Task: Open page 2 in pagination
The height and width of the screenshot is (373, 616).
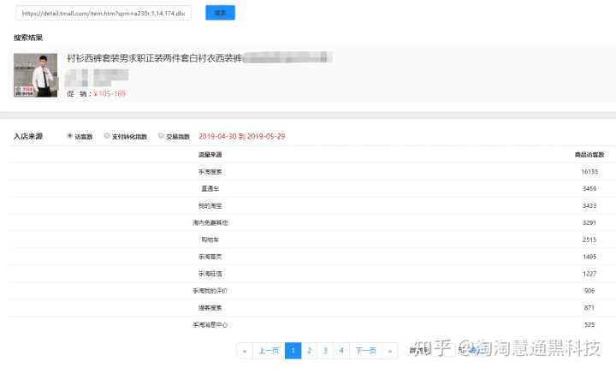Action: point(309,350)
